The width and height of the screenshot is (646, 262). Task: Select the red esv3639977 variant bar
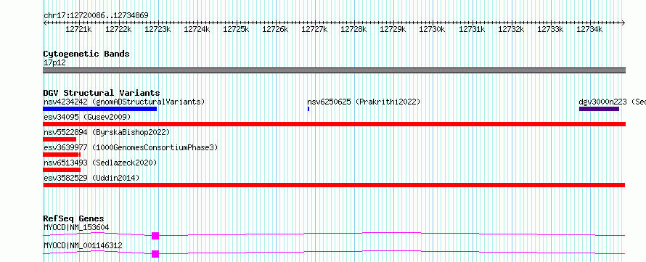click(62, 155)
